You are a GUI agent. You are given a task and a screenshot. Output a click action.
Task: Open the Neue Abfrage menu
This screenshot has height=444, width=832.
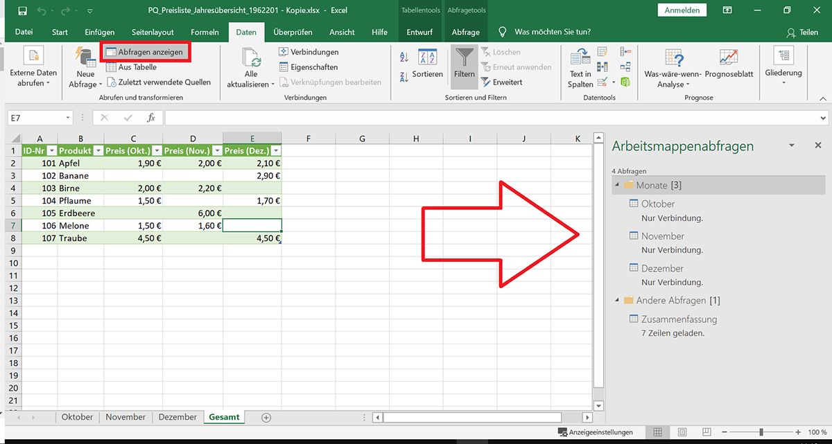pyautogui.click(x=85, y=68)
